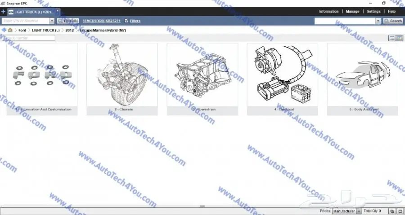
Task: Go back with the blue arrow icon
Action: pos(4,30)
